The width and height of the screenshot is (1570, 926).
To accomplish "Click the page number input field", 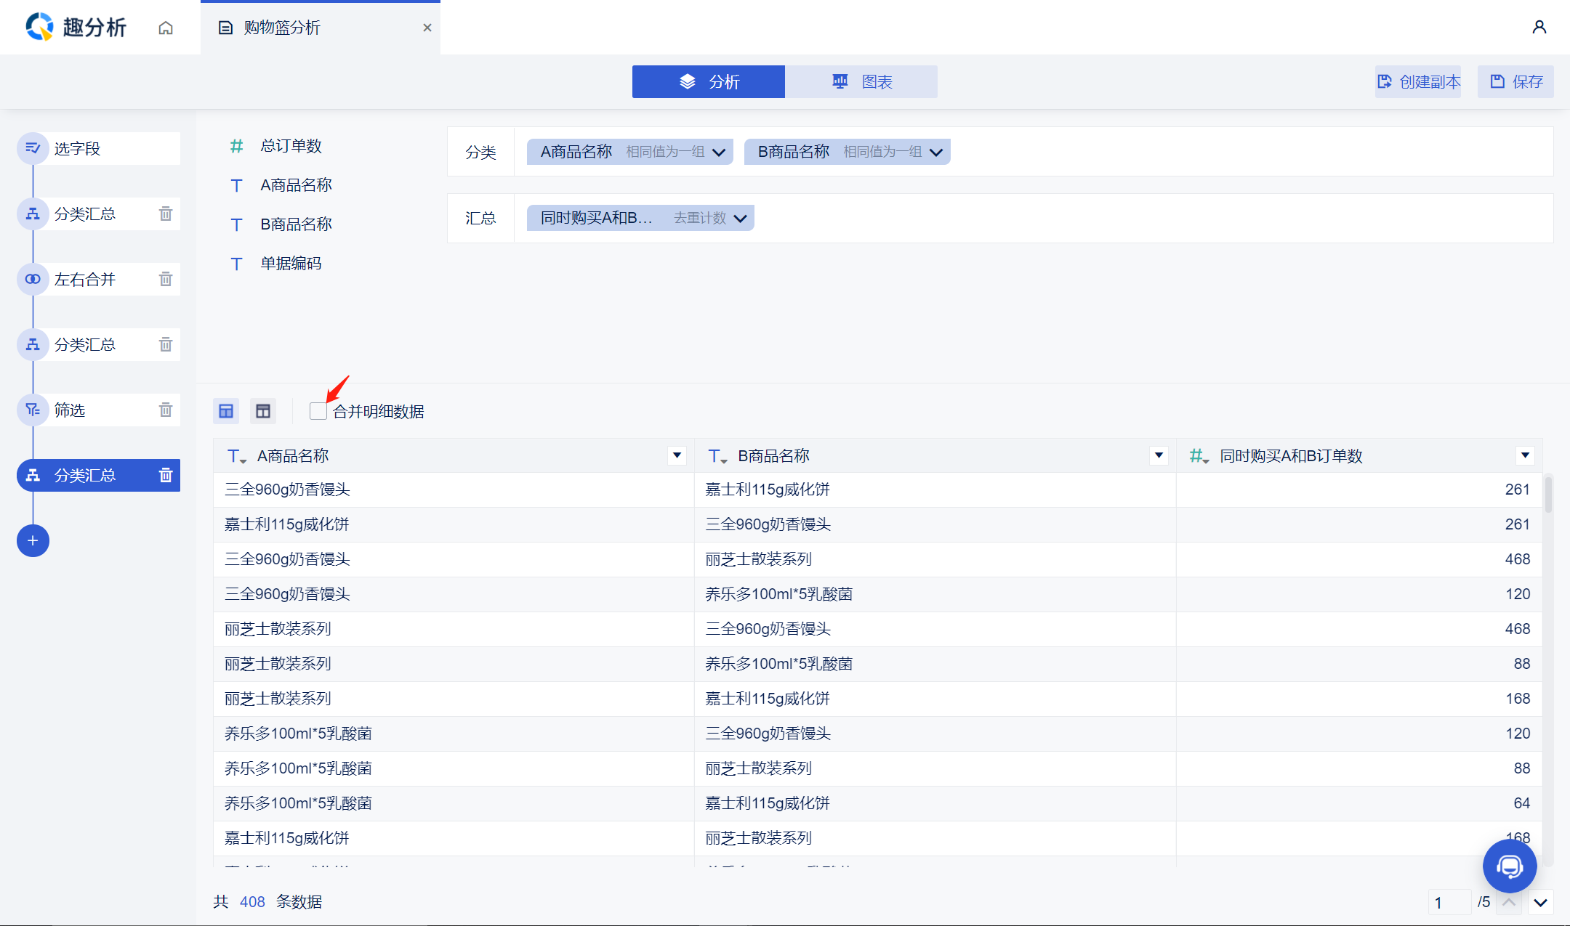I will (x=1449, y=902).
